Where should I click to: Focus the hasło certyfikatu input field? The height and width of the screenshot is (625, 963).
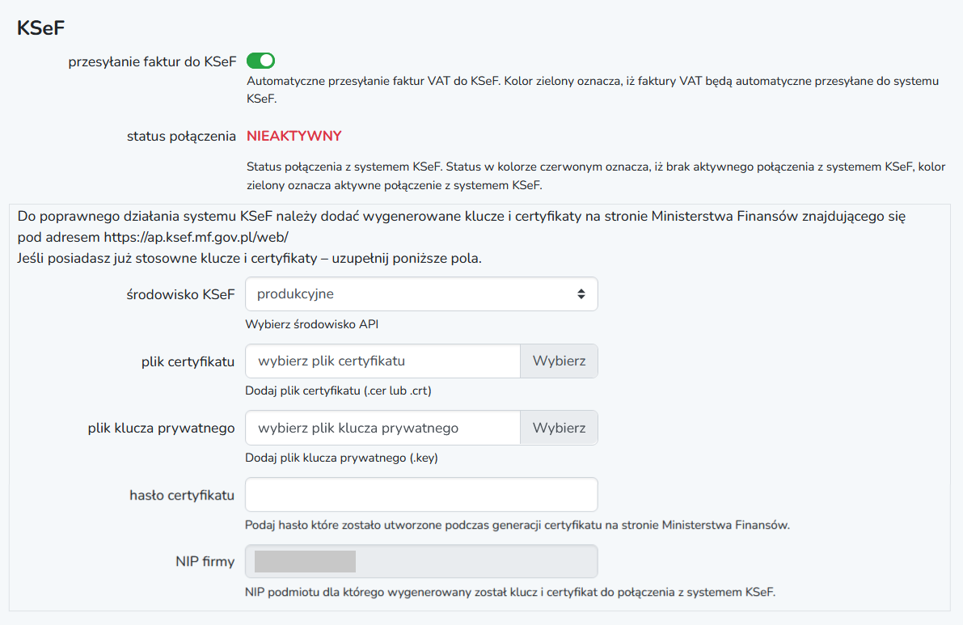pyautogui.click(x=421, y=495)
